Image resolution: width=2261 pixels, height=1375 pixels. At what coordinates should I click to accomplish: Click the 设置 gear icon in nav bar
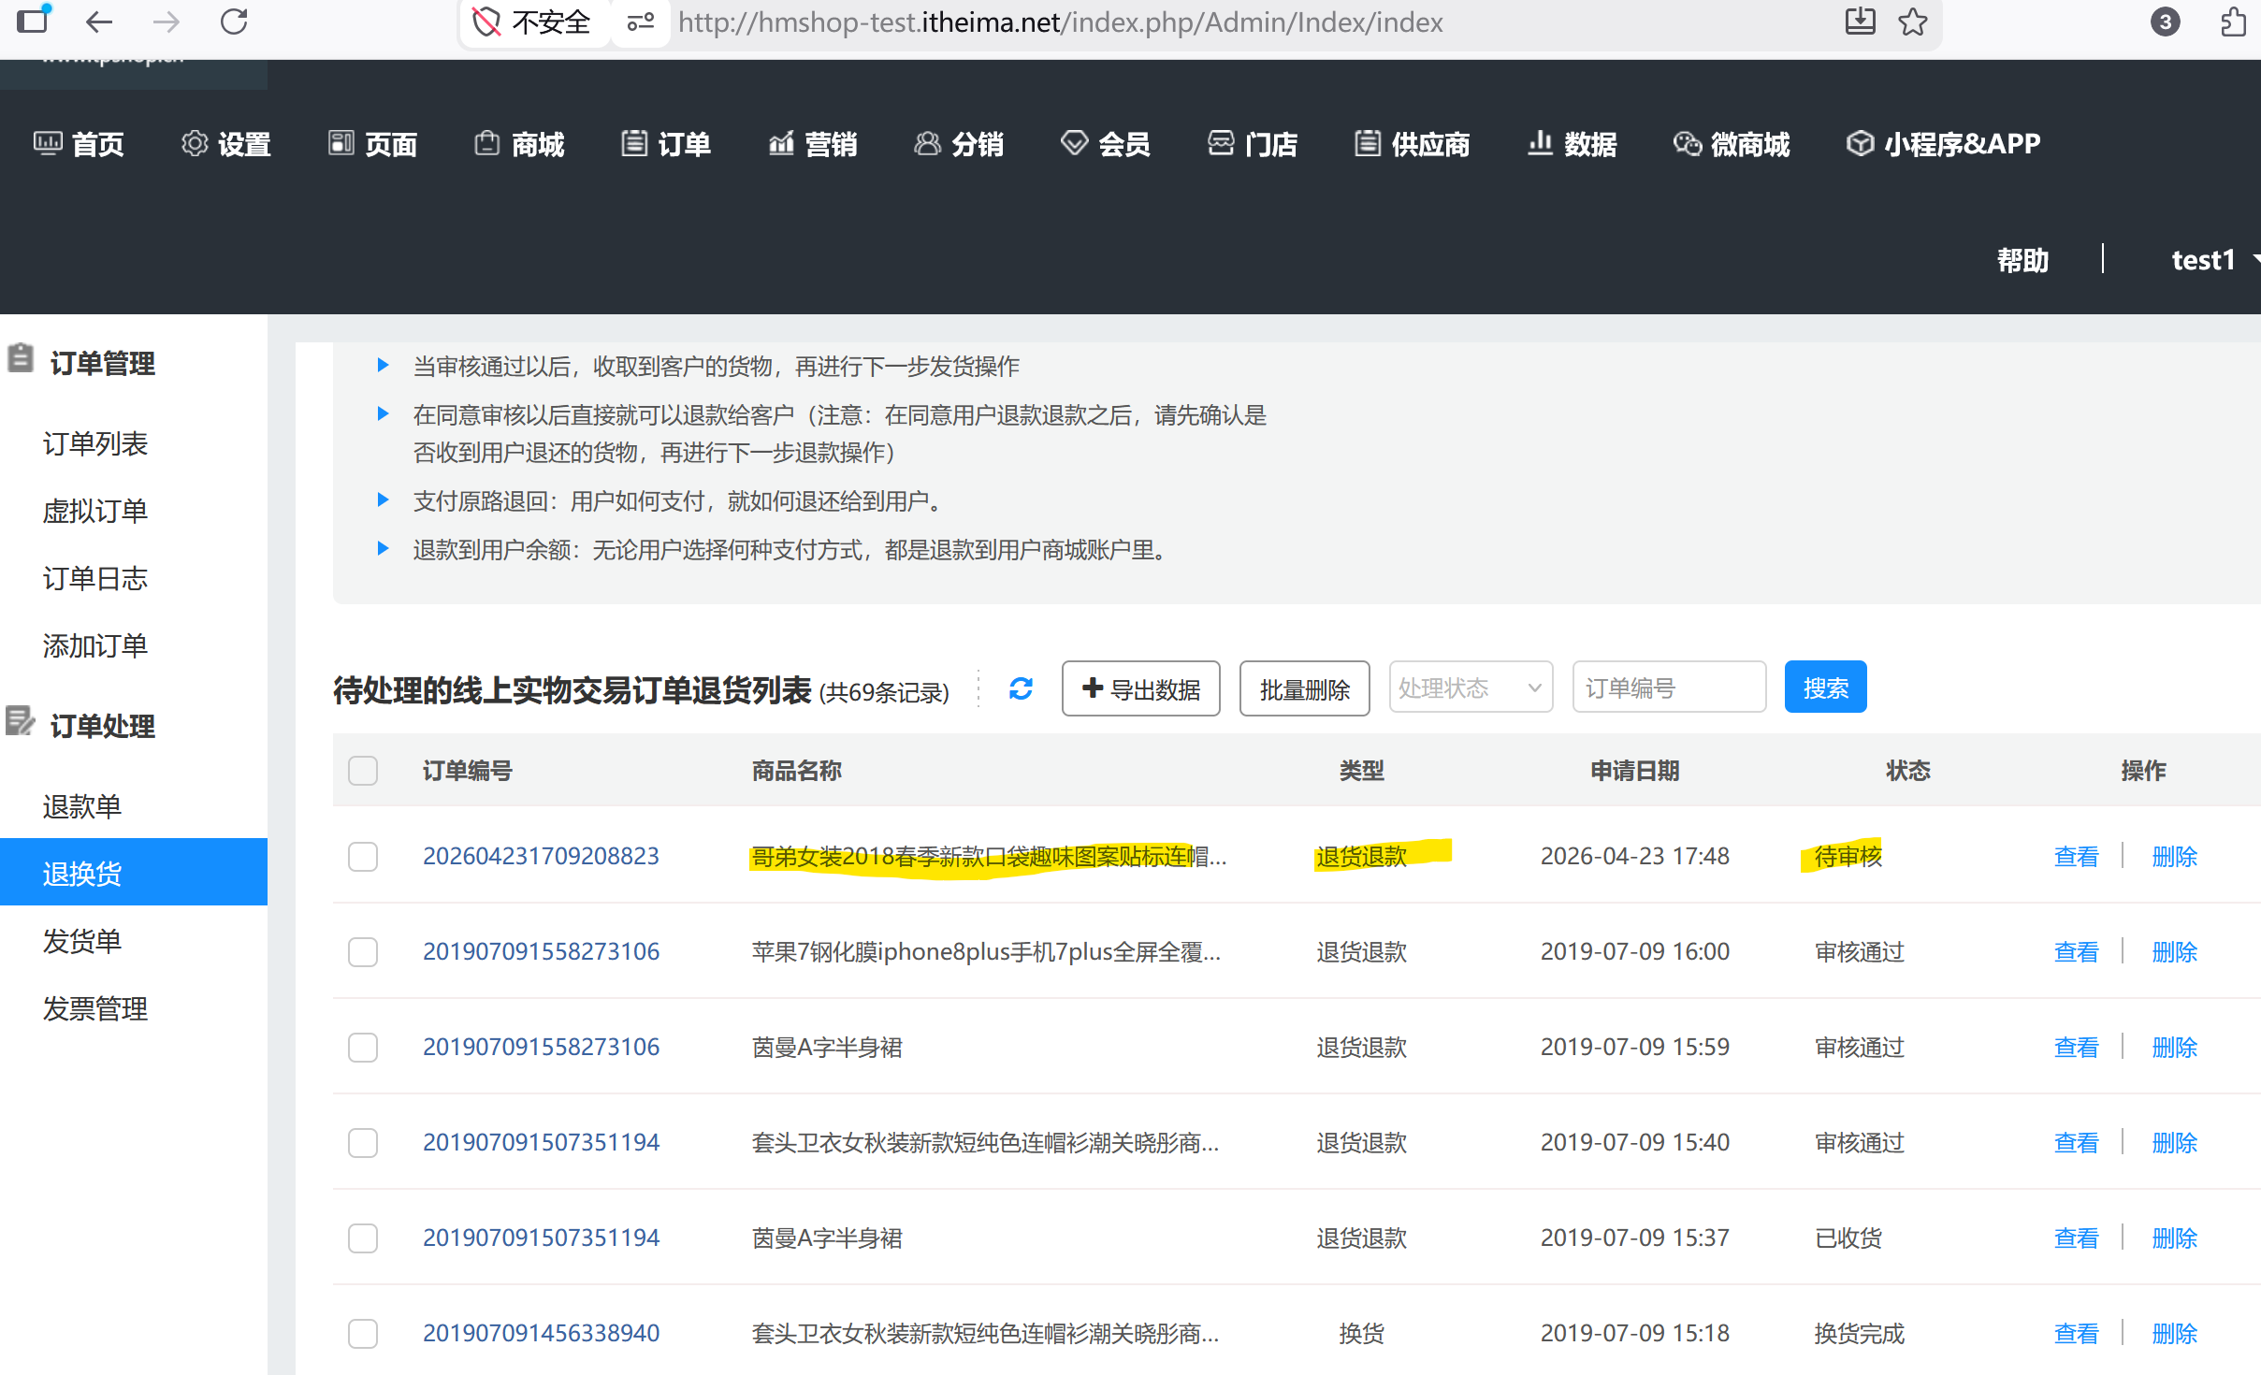pyautogui.click(x=195, y=143)
